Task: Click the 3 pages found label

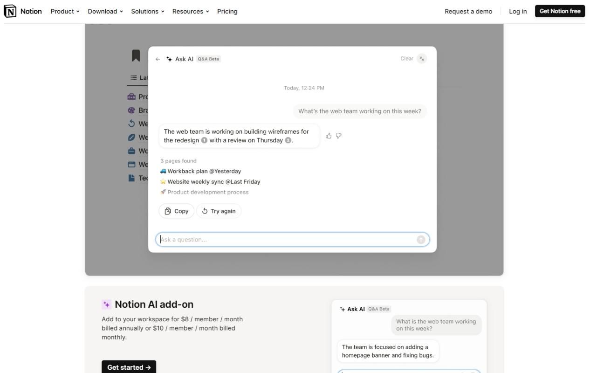Action: pos(178,161)
